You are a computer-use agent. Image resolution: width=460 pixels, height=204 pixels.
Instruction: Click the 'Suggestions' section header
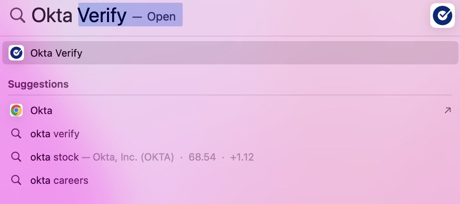[x=38, y=84]
